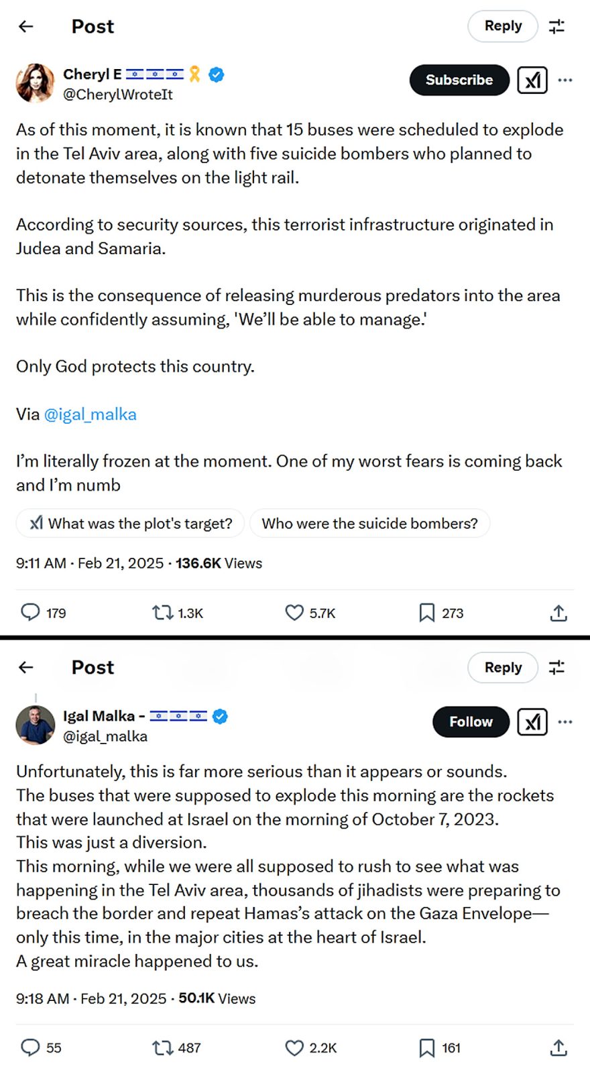Viewport: 590px width, 1070px height.
Task: Select 'Who were the suicide bombers?' suggestion
Action: coord(369,524)
